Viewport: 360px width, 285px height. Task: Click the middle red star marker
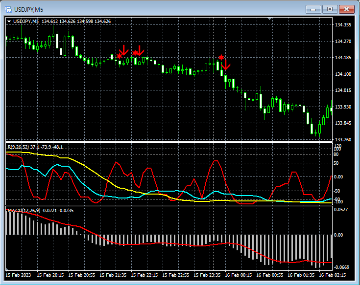coord(135,53)
